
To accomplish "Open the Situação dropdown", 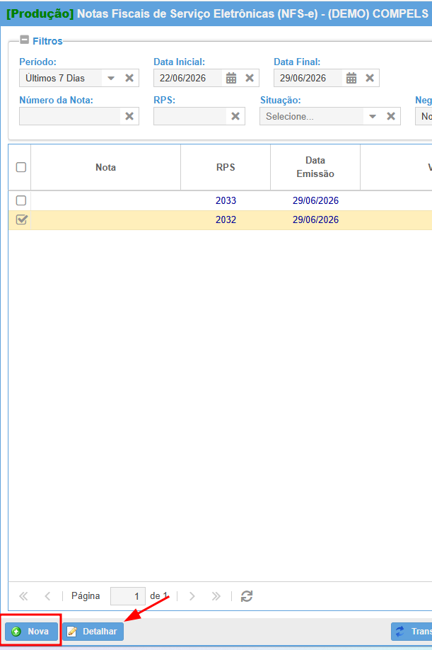I will coord(373,116).
